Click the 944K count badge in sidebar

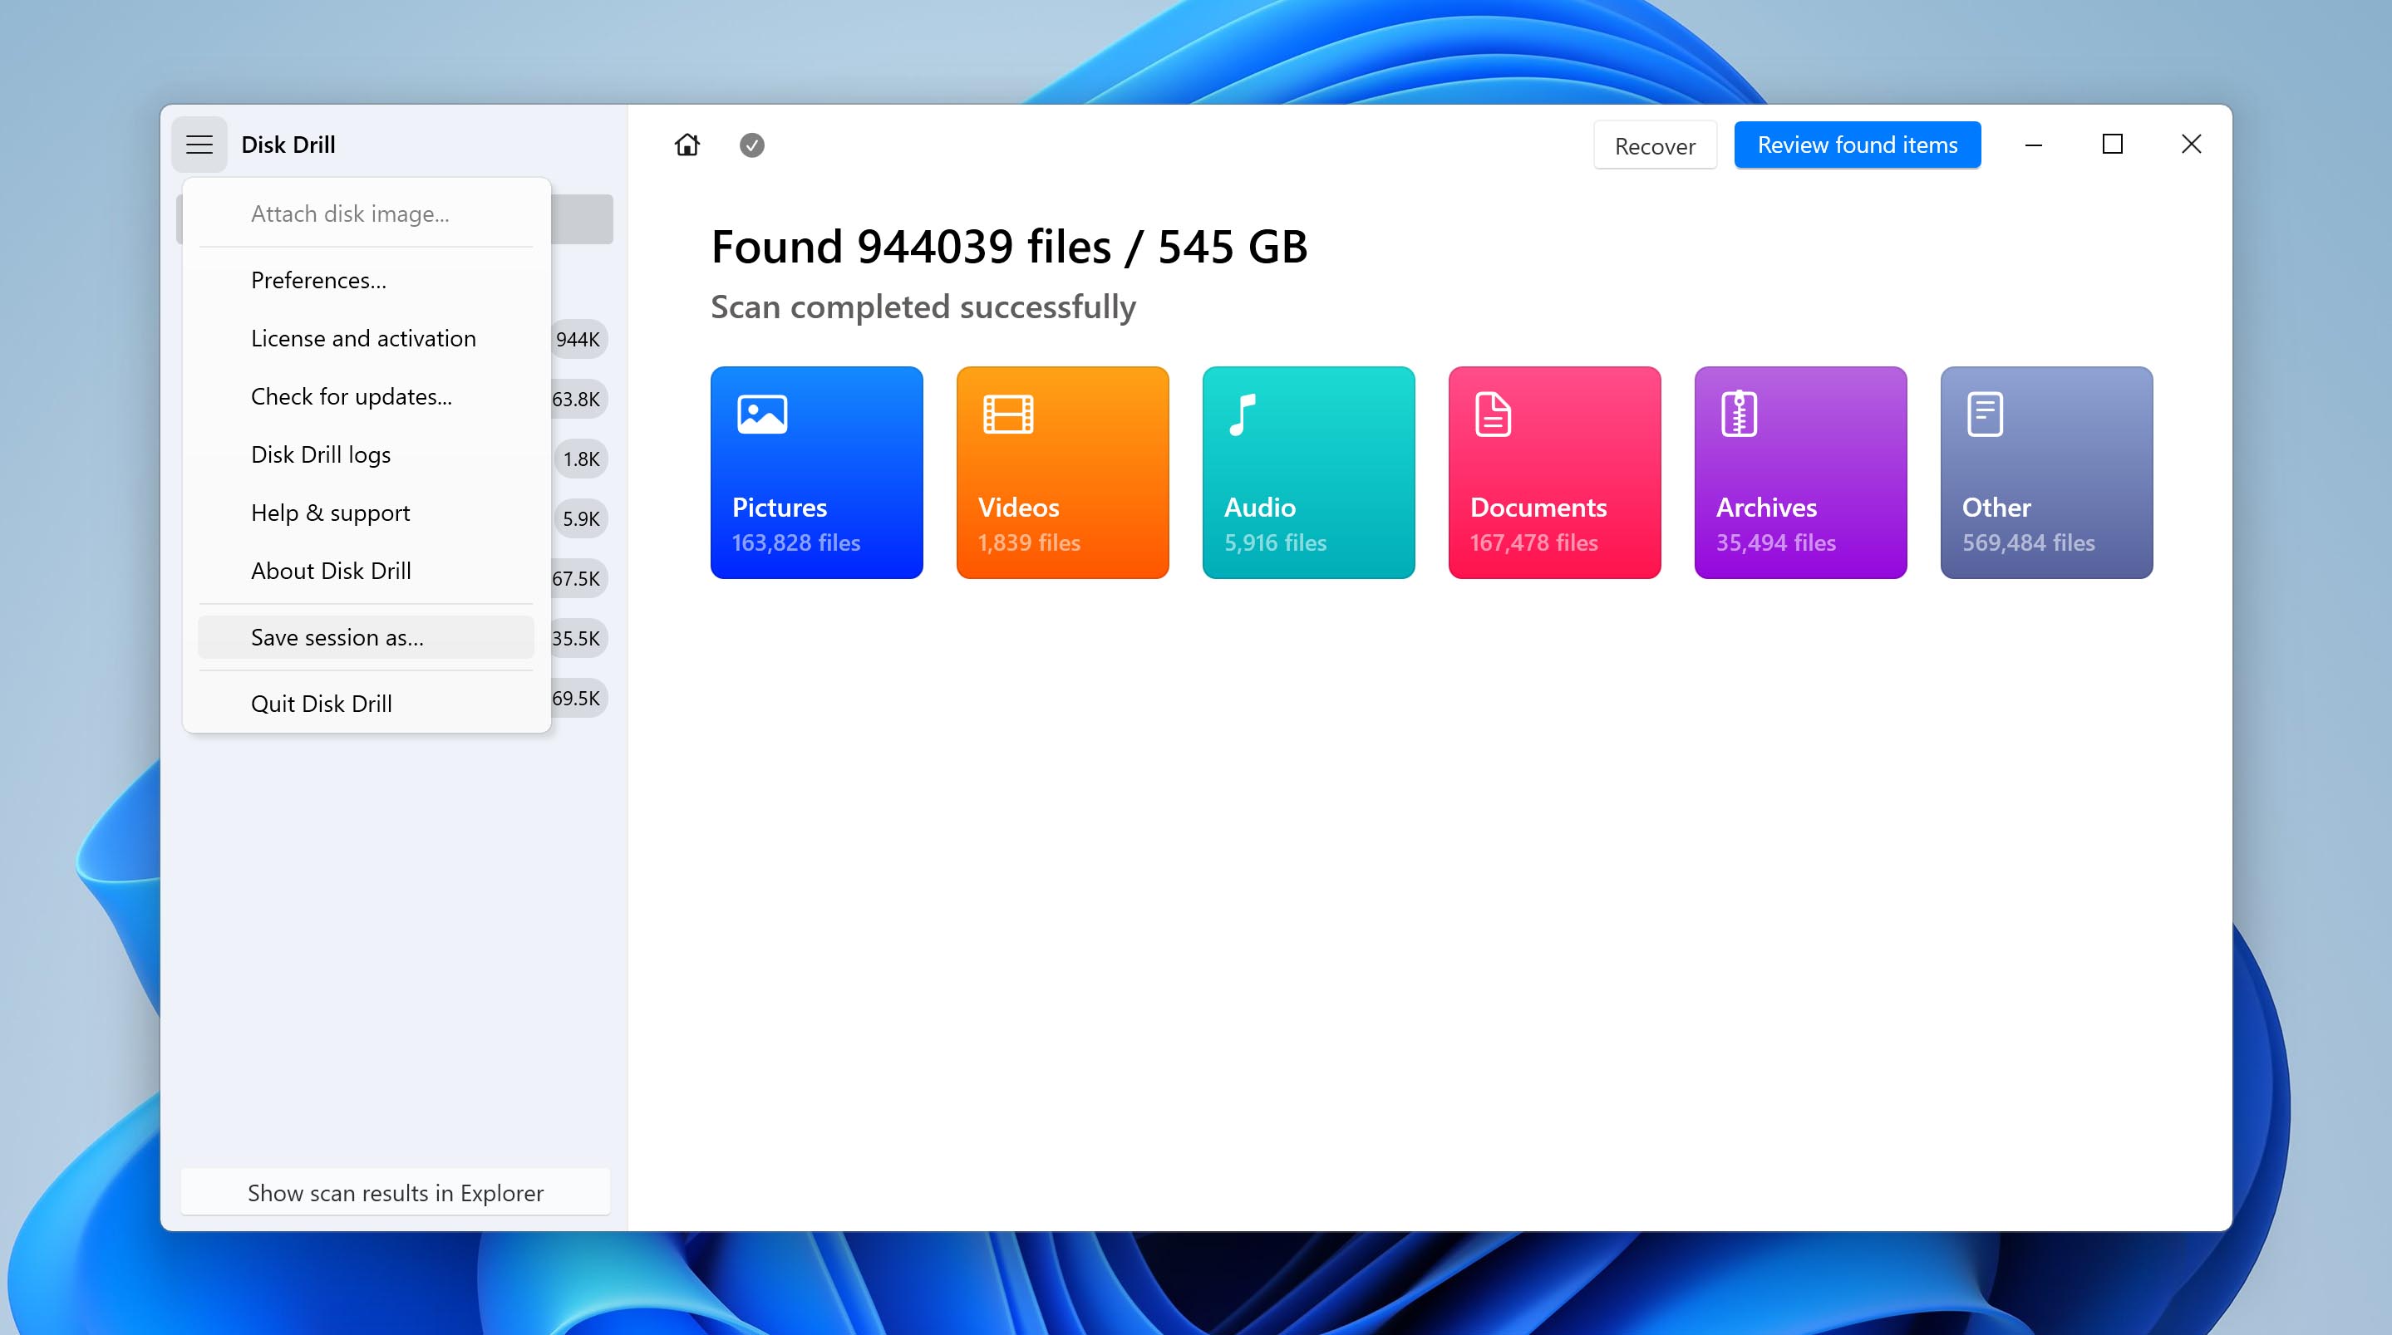578,340
